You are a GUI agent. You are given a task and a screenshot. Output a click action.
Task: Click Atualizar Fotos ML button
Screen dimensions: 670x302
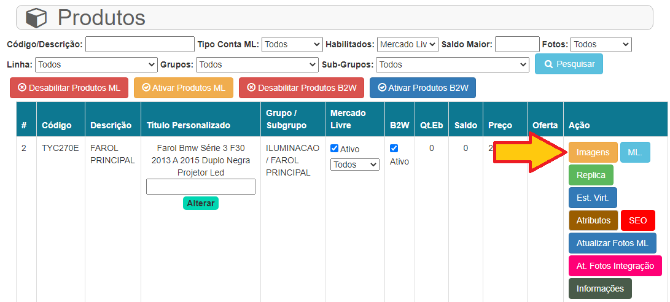click(612, 243)
